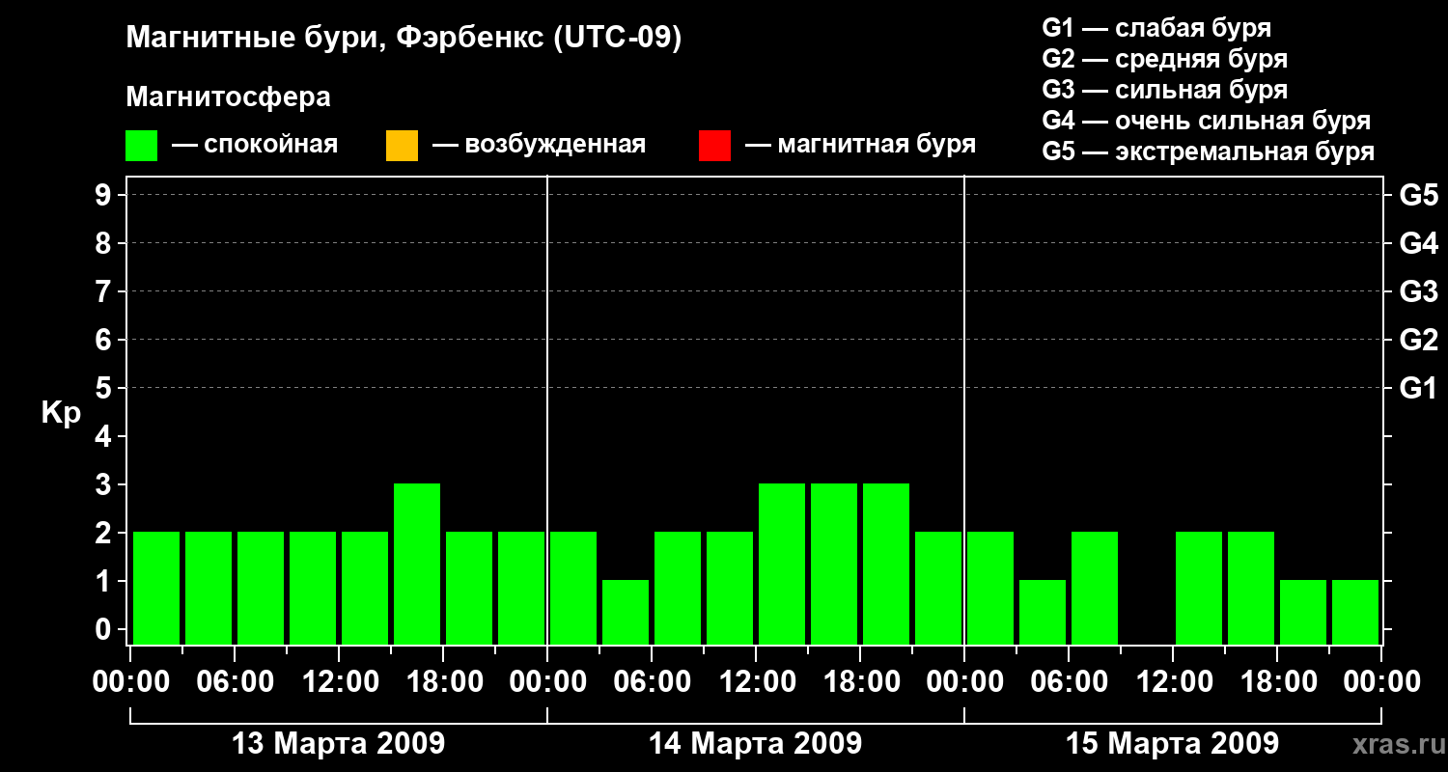
Task: Click the '12:00' time label under 13 March
Action: 339,682
